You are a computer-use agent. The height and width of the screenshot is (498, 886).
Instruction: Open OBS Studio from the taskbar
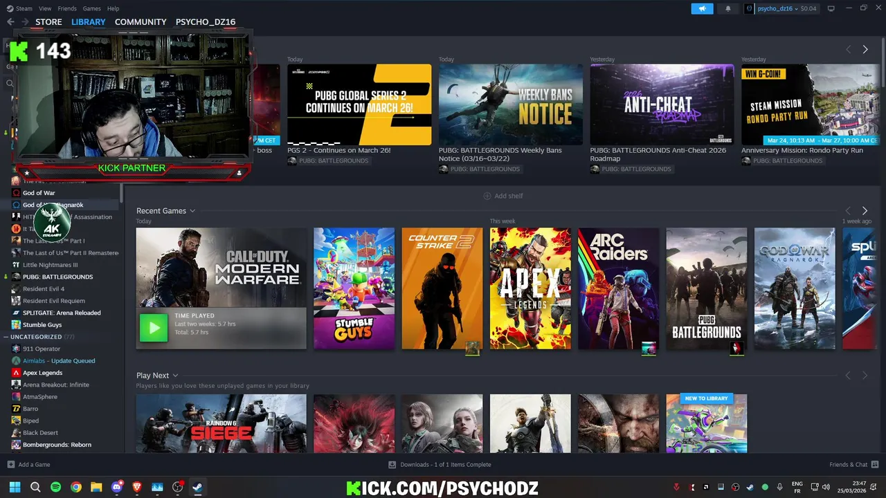coord(177,487)
